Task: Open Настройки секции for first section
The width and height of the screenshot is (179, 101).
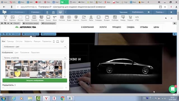Action: [x=30, y=23]
